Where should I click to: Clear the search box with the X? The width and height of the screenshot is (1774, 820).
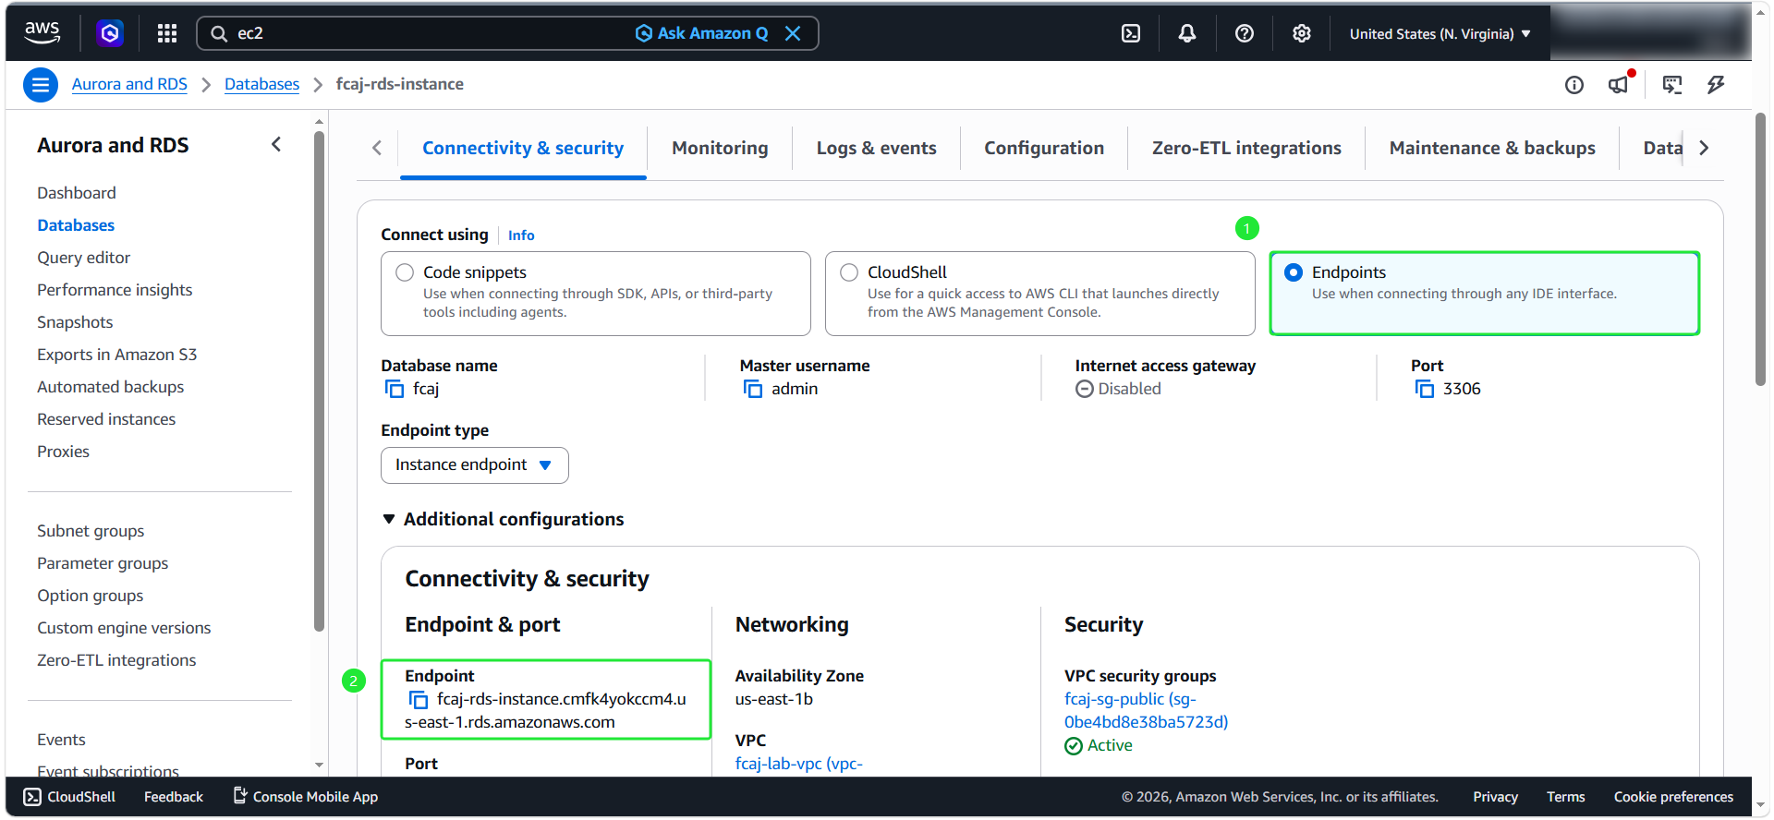[793, 33]
